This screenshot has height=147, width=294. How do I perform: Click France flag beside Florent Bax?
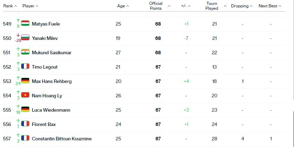(x=25, y=124)
